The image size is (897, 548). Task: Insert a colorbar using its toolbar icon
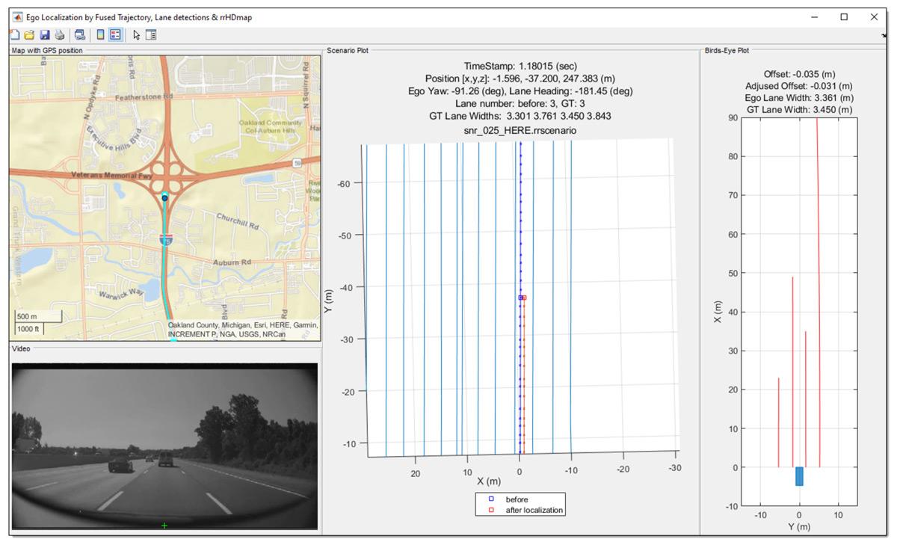coord(99,34)
